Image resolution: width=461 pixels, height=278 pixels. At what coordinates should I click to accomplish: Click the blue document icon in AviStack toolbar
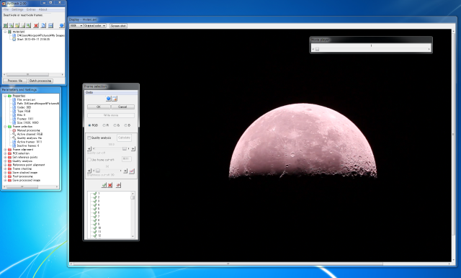[x=43, y=25]
